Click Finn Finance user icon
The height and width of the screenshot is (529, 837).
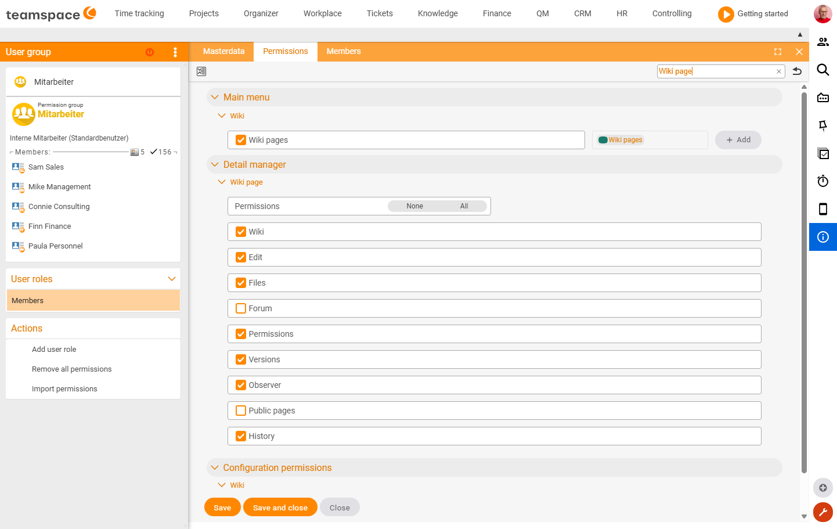(18, 226)
